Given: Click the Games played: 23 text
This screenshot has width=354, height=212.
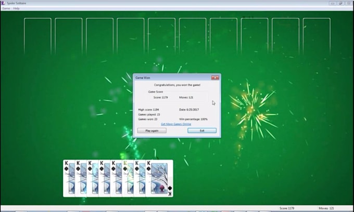Looking at the screenshot, I should click(x=149, y=114).
